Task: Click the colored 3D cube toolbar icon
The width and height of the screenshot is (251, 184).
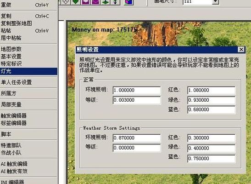Action: point(128,2)
